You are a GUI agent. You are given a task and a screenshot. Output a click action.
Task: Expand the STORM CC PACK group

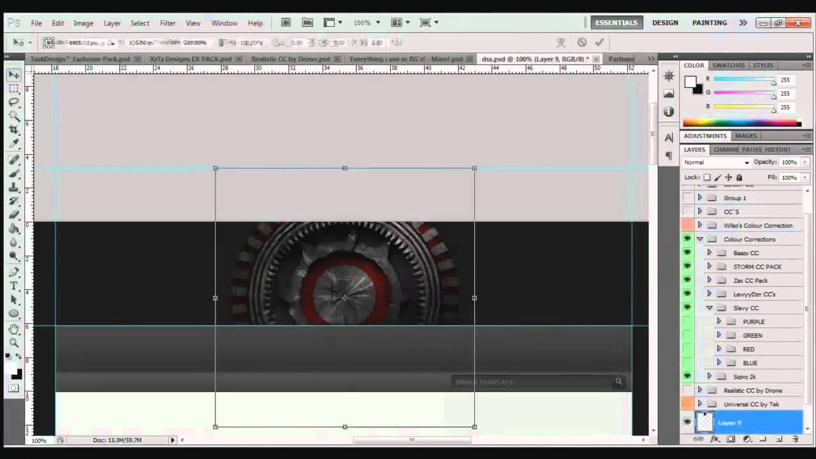[x=709, y=266]
